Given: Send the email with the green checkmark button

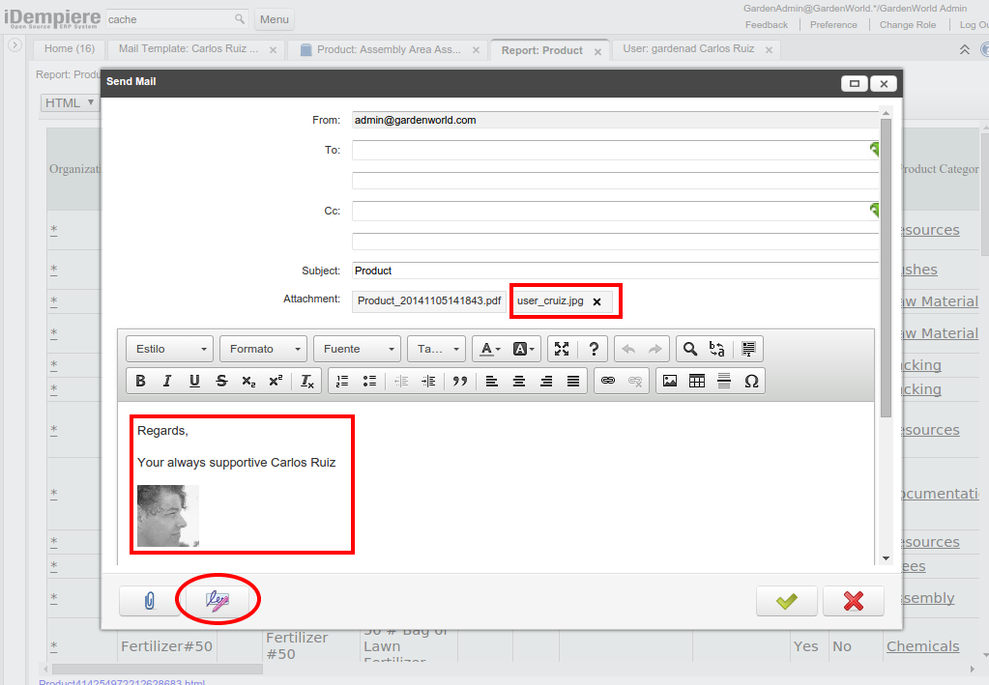Looking at the screenshot, I should point(786,599).
